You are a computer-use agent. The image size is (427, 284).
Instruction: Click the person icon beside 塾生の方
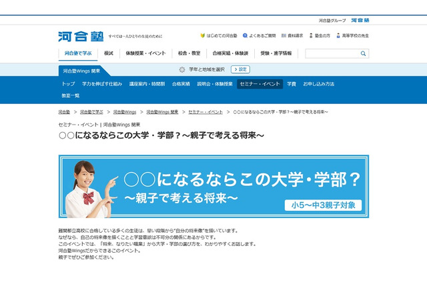point(311,35)
